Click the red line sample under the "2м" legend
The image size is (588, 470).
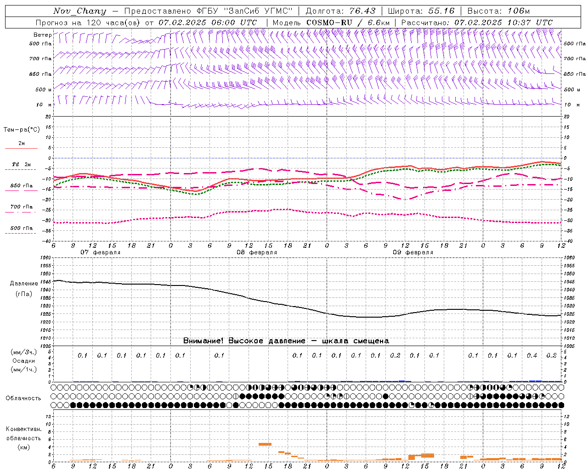[21, 149]
